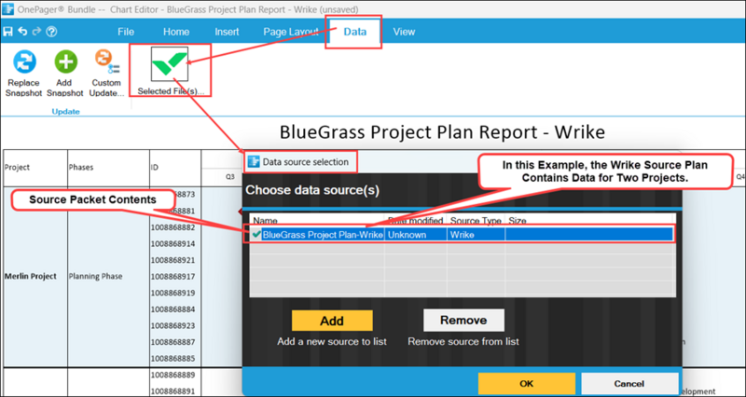Select the Merlin Project row label
This screenshot has width=746, height=397.
[x=31, y=276]
